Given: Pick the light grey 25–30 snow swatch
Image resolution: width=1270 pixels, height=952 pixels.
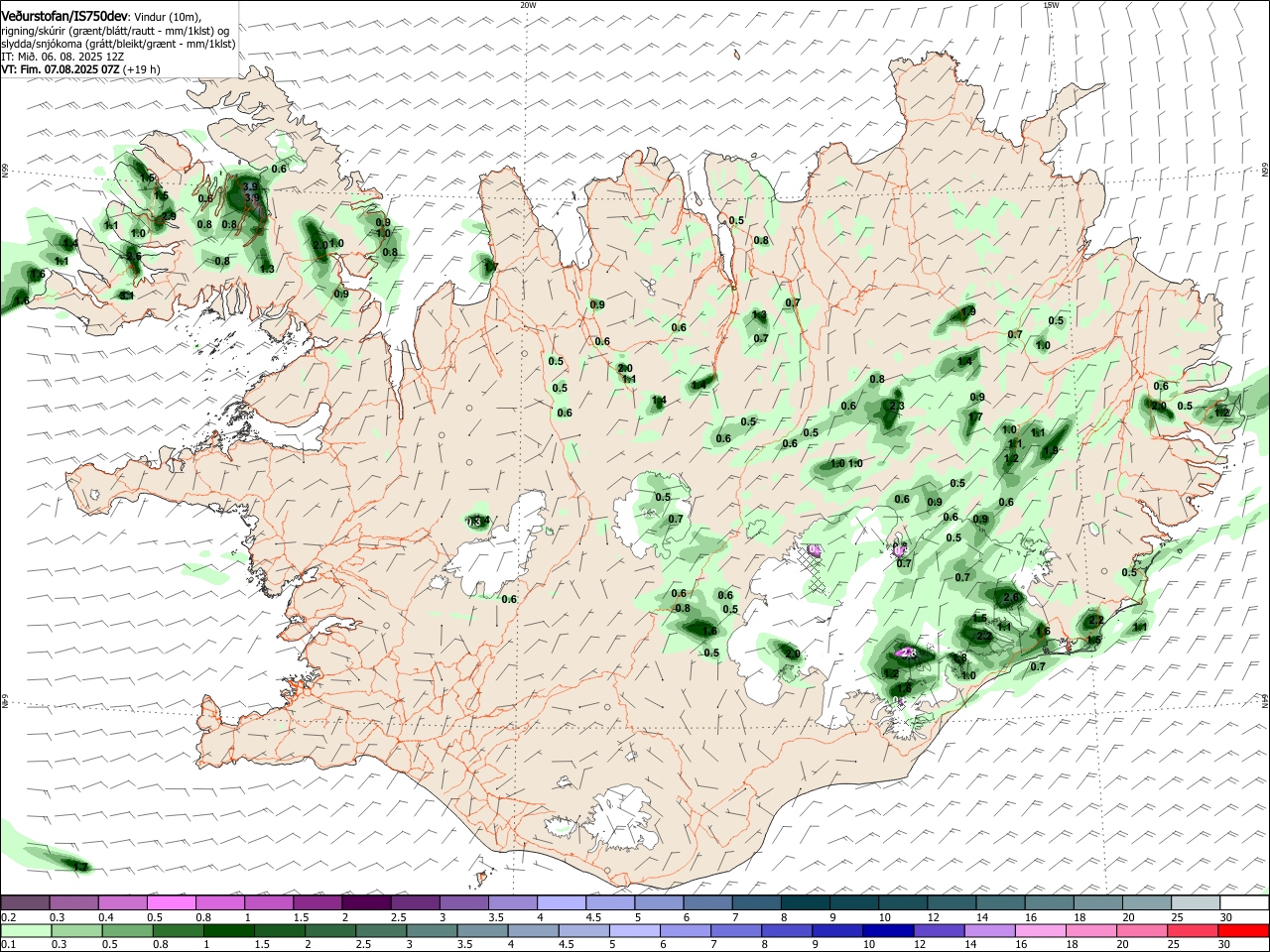Looking at the screenshot, I should click(1196, 903).
